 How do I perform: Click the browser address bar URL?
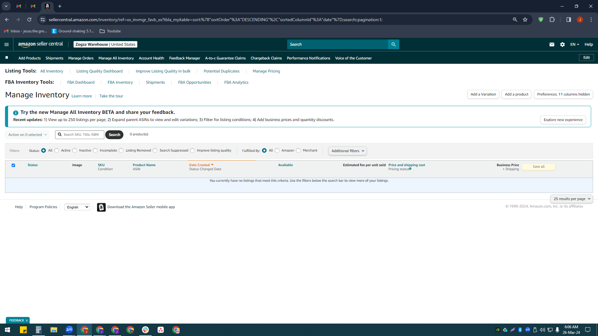(216, 20)
